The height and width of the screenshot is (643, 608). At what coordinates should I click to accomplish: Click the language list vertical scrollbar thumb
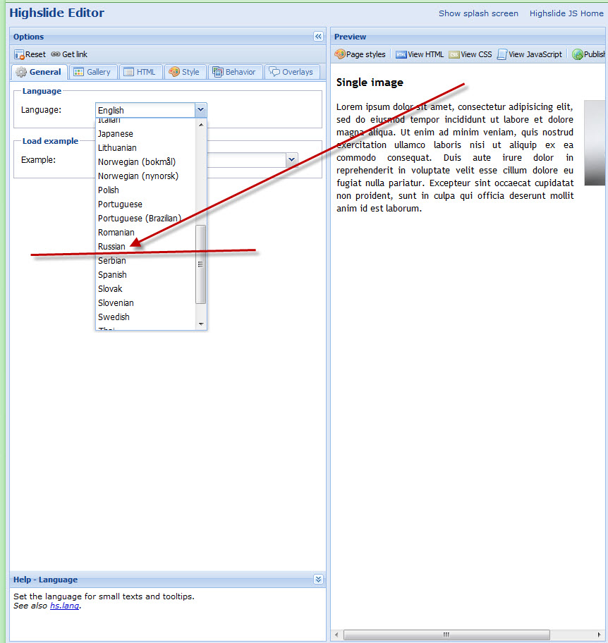click(x=200, y=264)
